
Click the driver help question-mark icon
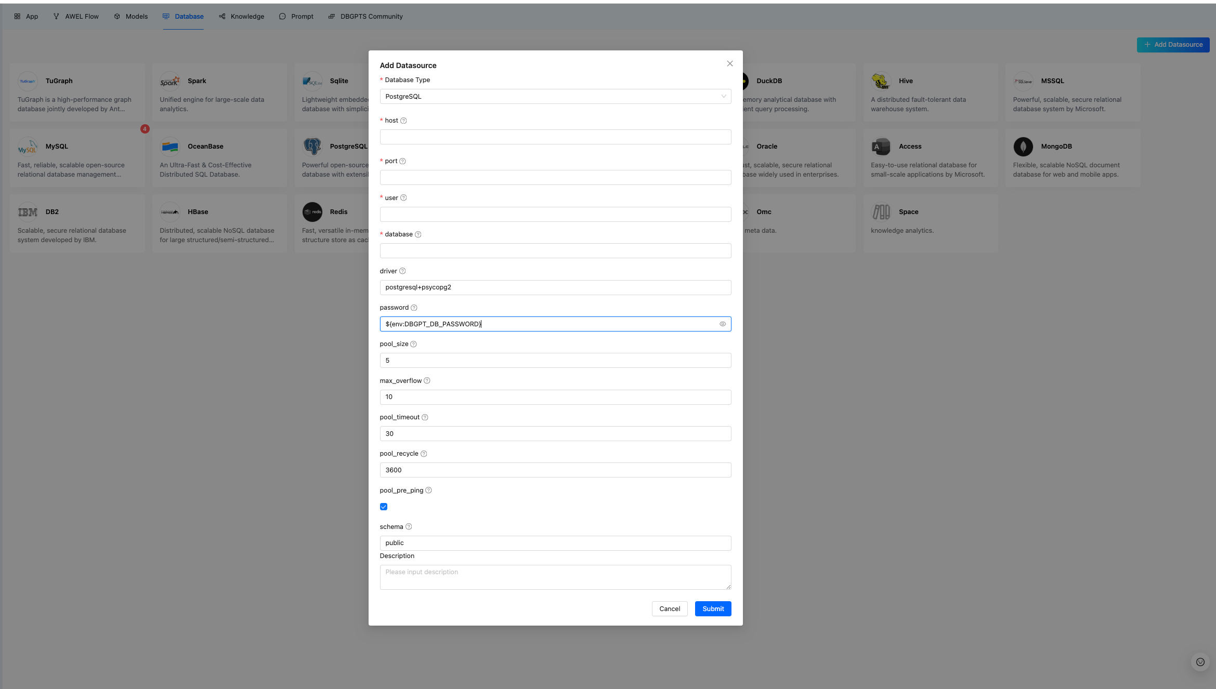pyautogui.click(x=402, y=271)
